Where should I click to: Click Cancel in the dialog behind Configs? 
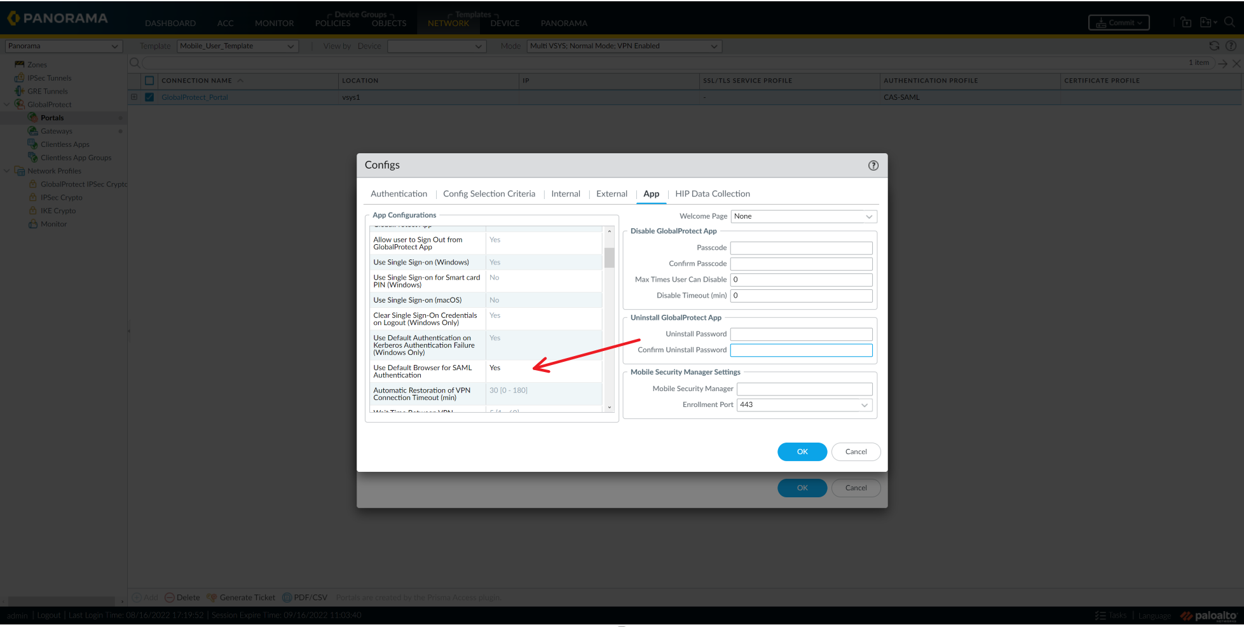(x=856, y=488)
